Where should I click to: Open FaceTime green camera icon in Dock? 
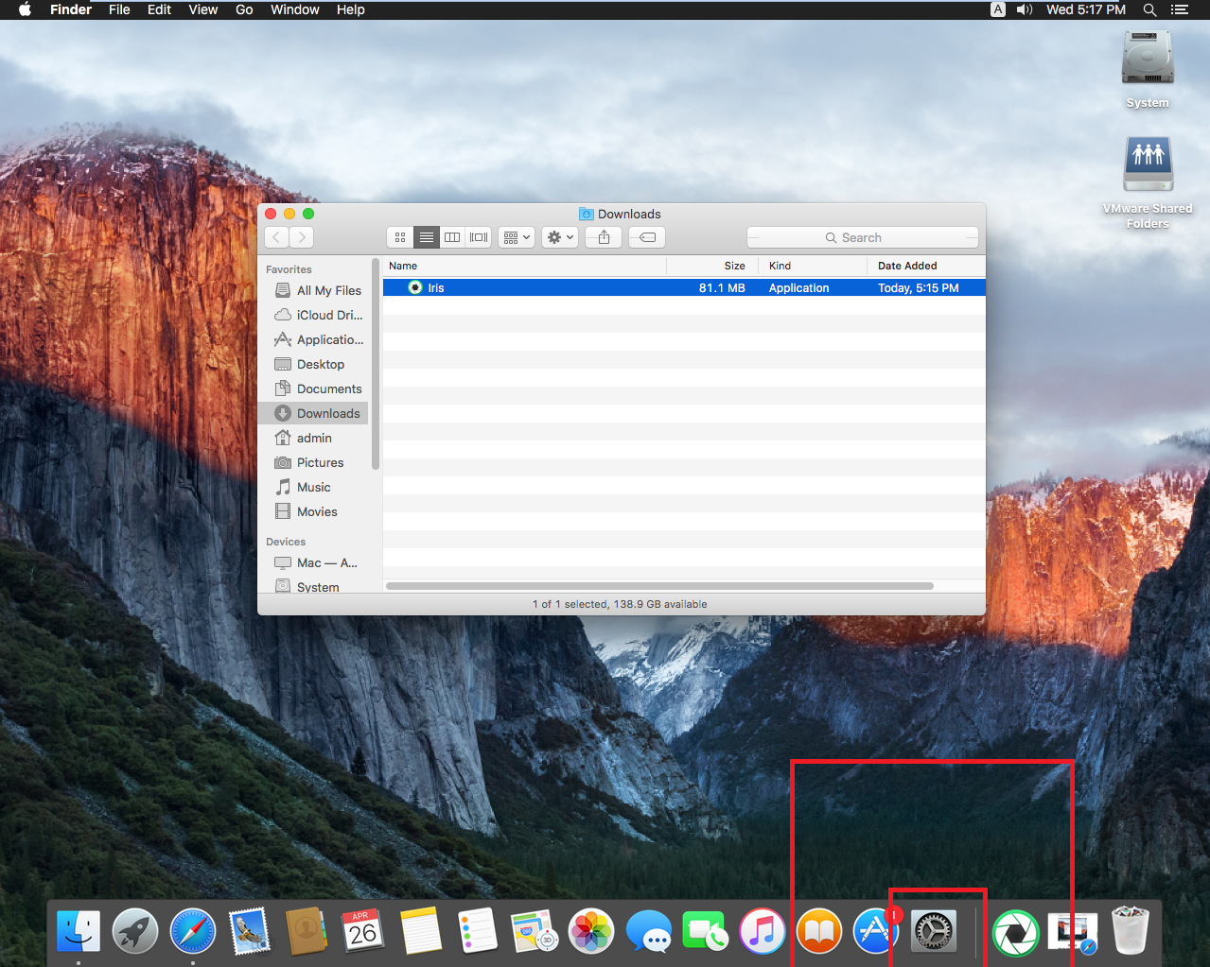(705, 932)
